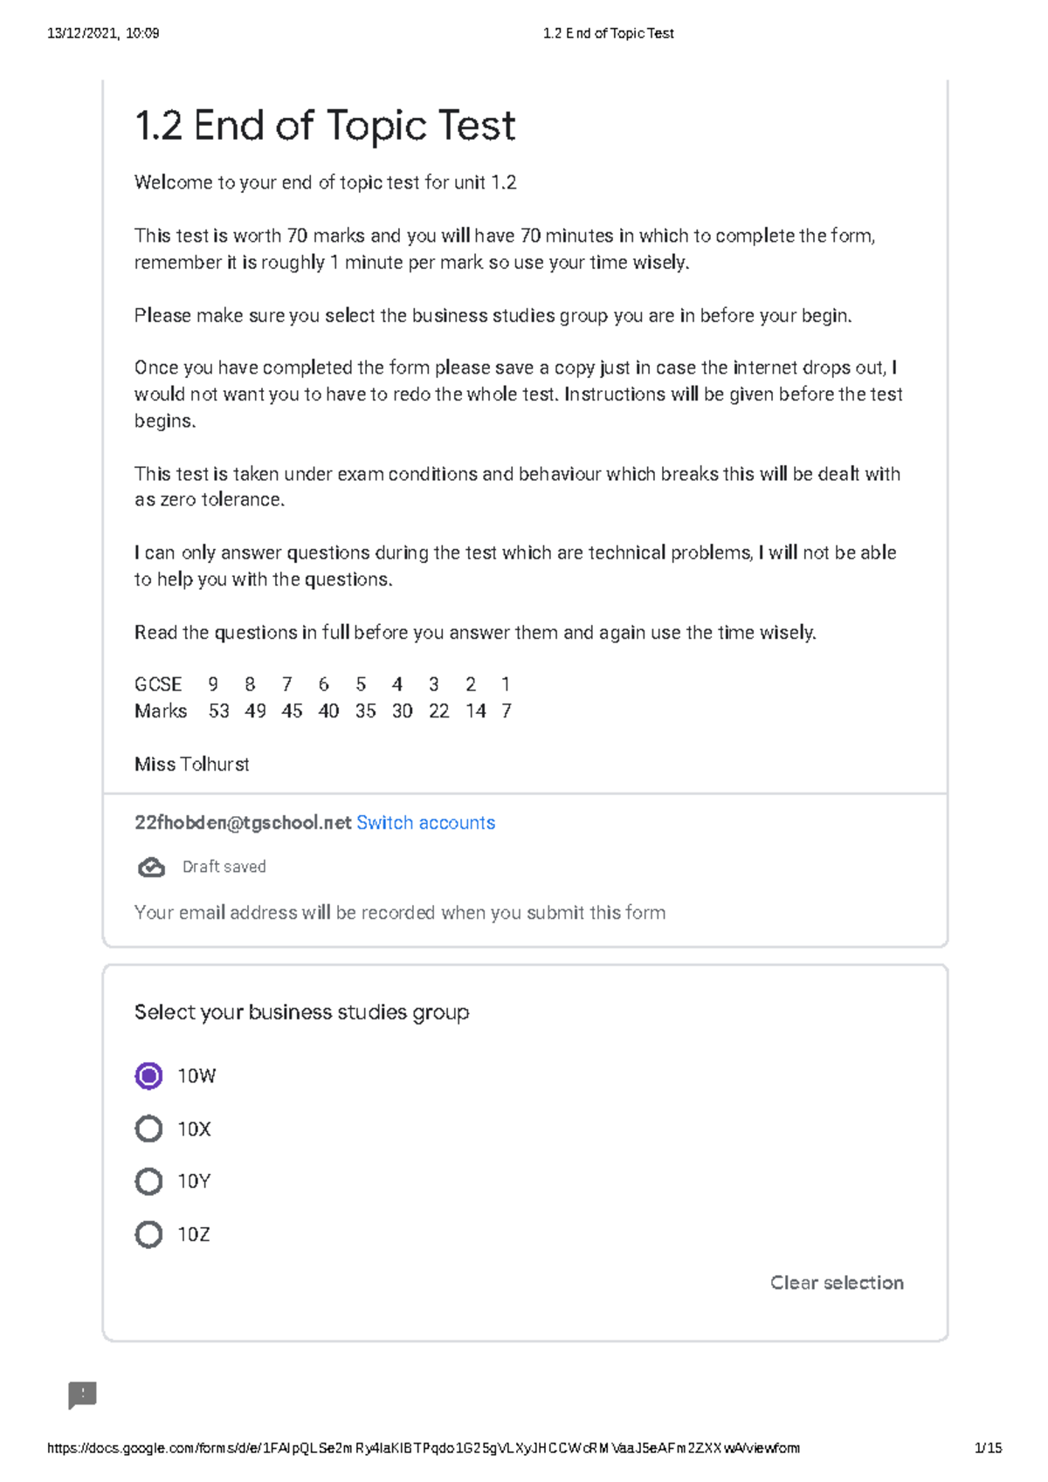Open the report problem feedback icon
Screen dimensions: 1048x1482
(83, 1395)
